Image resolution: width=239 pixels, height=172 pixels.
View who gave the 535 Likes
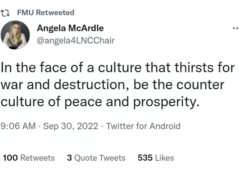(x=156, y=158)
